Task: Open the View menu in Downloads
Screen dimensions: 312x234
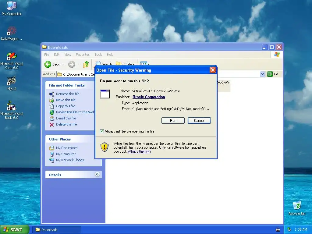Action: click(x=68, y=55)
